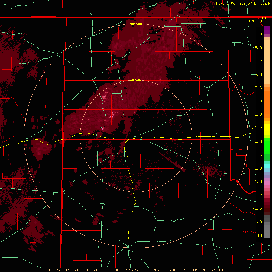Click the 1.8 scale value
272x272 pixels.
(x=258, y=168)
